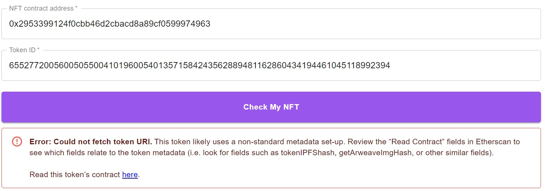Click on the 0x2953… contract address text

[110, 24]
